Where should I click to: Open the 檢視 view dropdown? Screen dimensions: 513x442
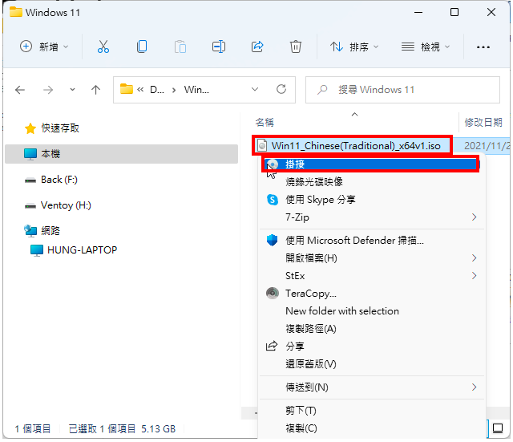[426, 47]
